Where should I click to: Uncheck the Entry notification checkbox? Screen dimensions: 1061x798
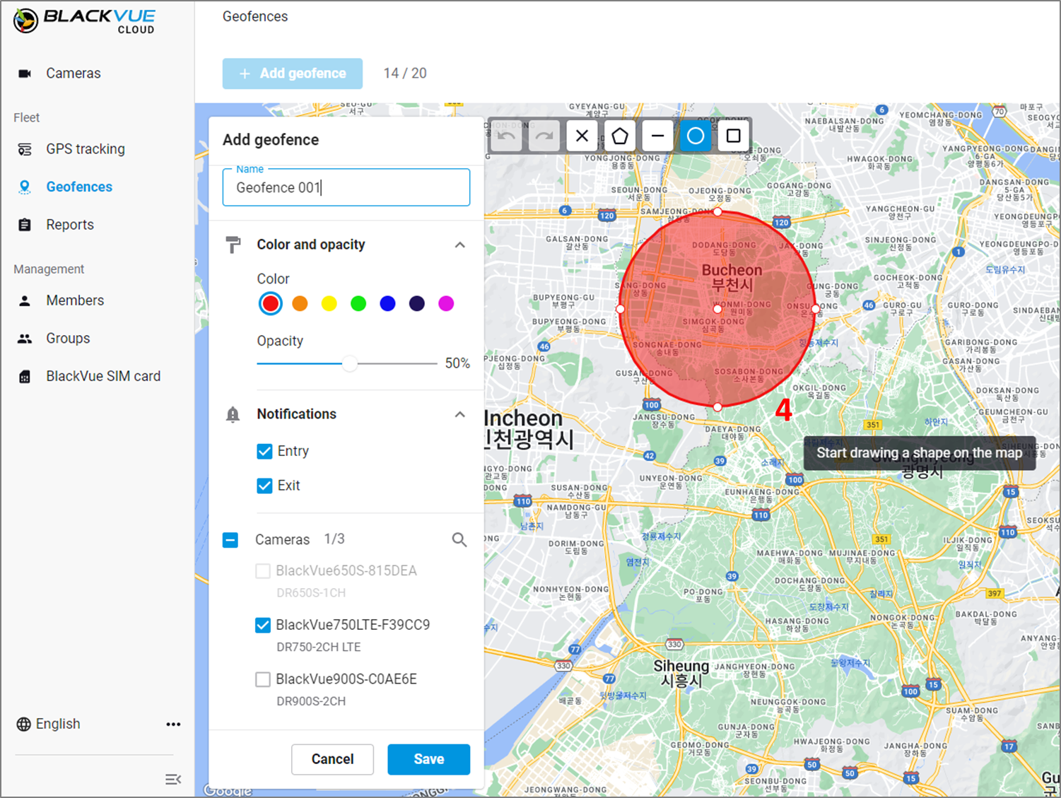pos(264,452)
